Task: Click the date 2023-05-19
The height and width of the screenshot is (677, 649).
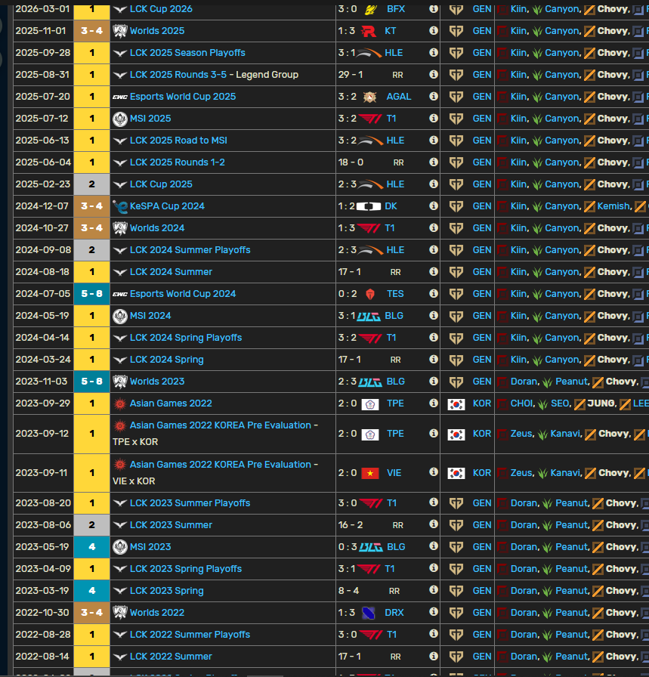Action: (42, 547)
